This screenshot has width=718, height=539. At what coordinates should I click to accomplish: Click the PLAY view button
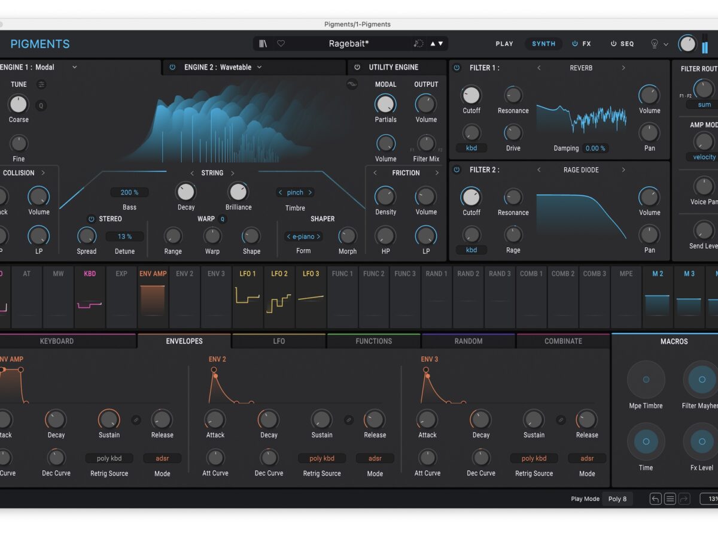504,44
